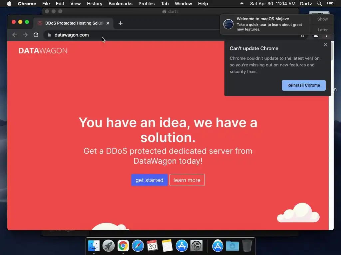Open the File menu

coord(46,4)
